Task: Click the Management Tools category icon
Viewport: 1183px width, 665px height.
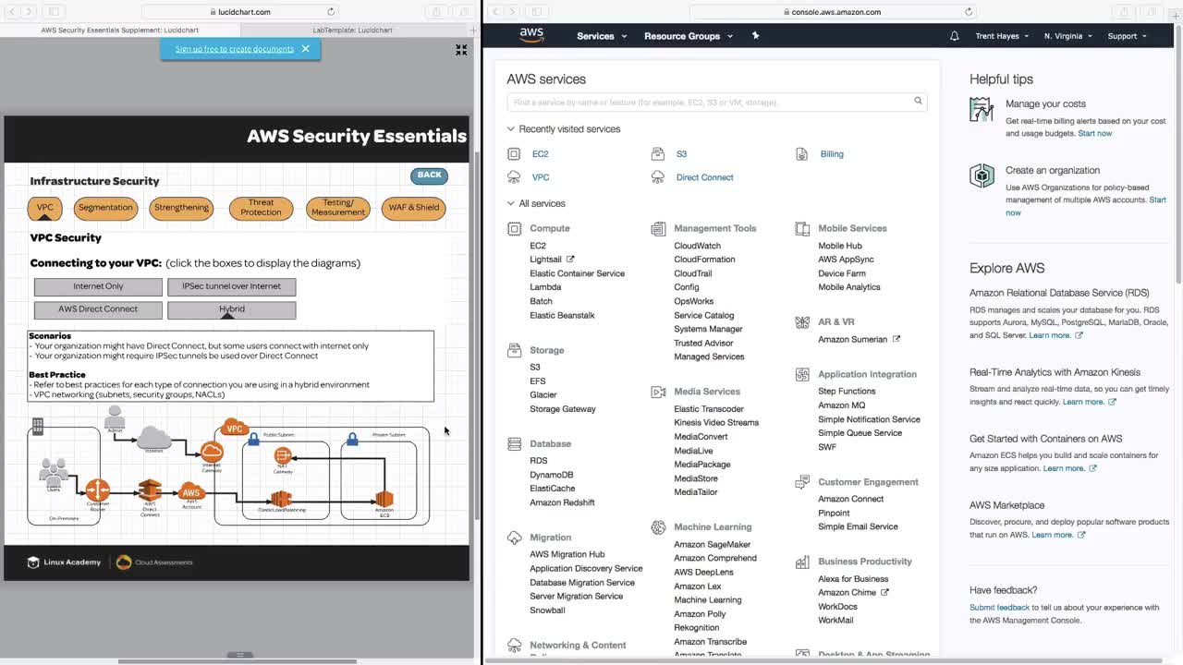Action: (x=658, y=228)
